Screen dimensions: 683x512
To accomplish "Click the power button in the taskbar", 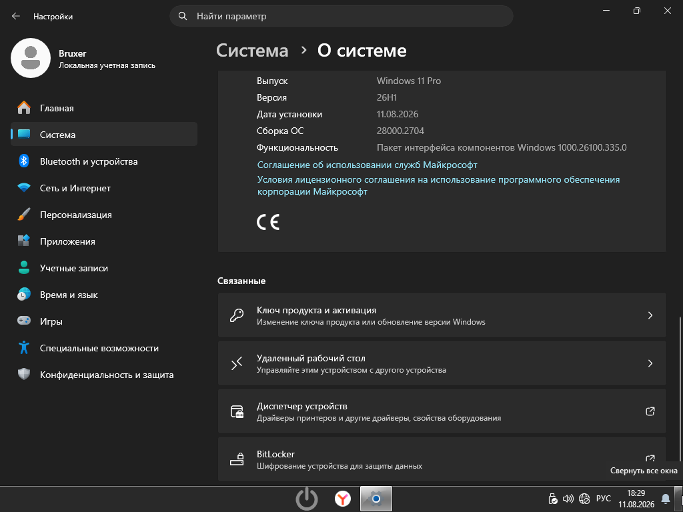I will pos(307,499).
